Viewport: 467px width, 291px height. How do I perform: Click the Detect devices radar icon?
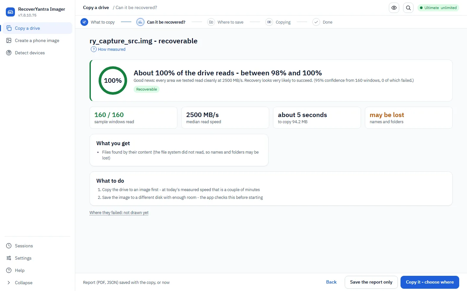9,53
